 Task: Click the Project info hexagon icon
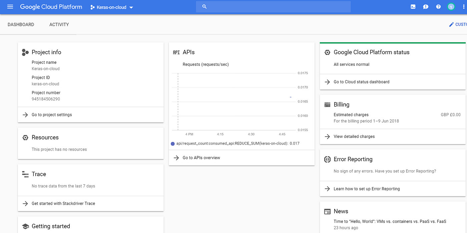pos(25,52)
